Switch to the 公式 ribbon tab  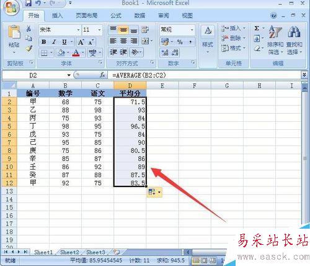click(116, 16)
